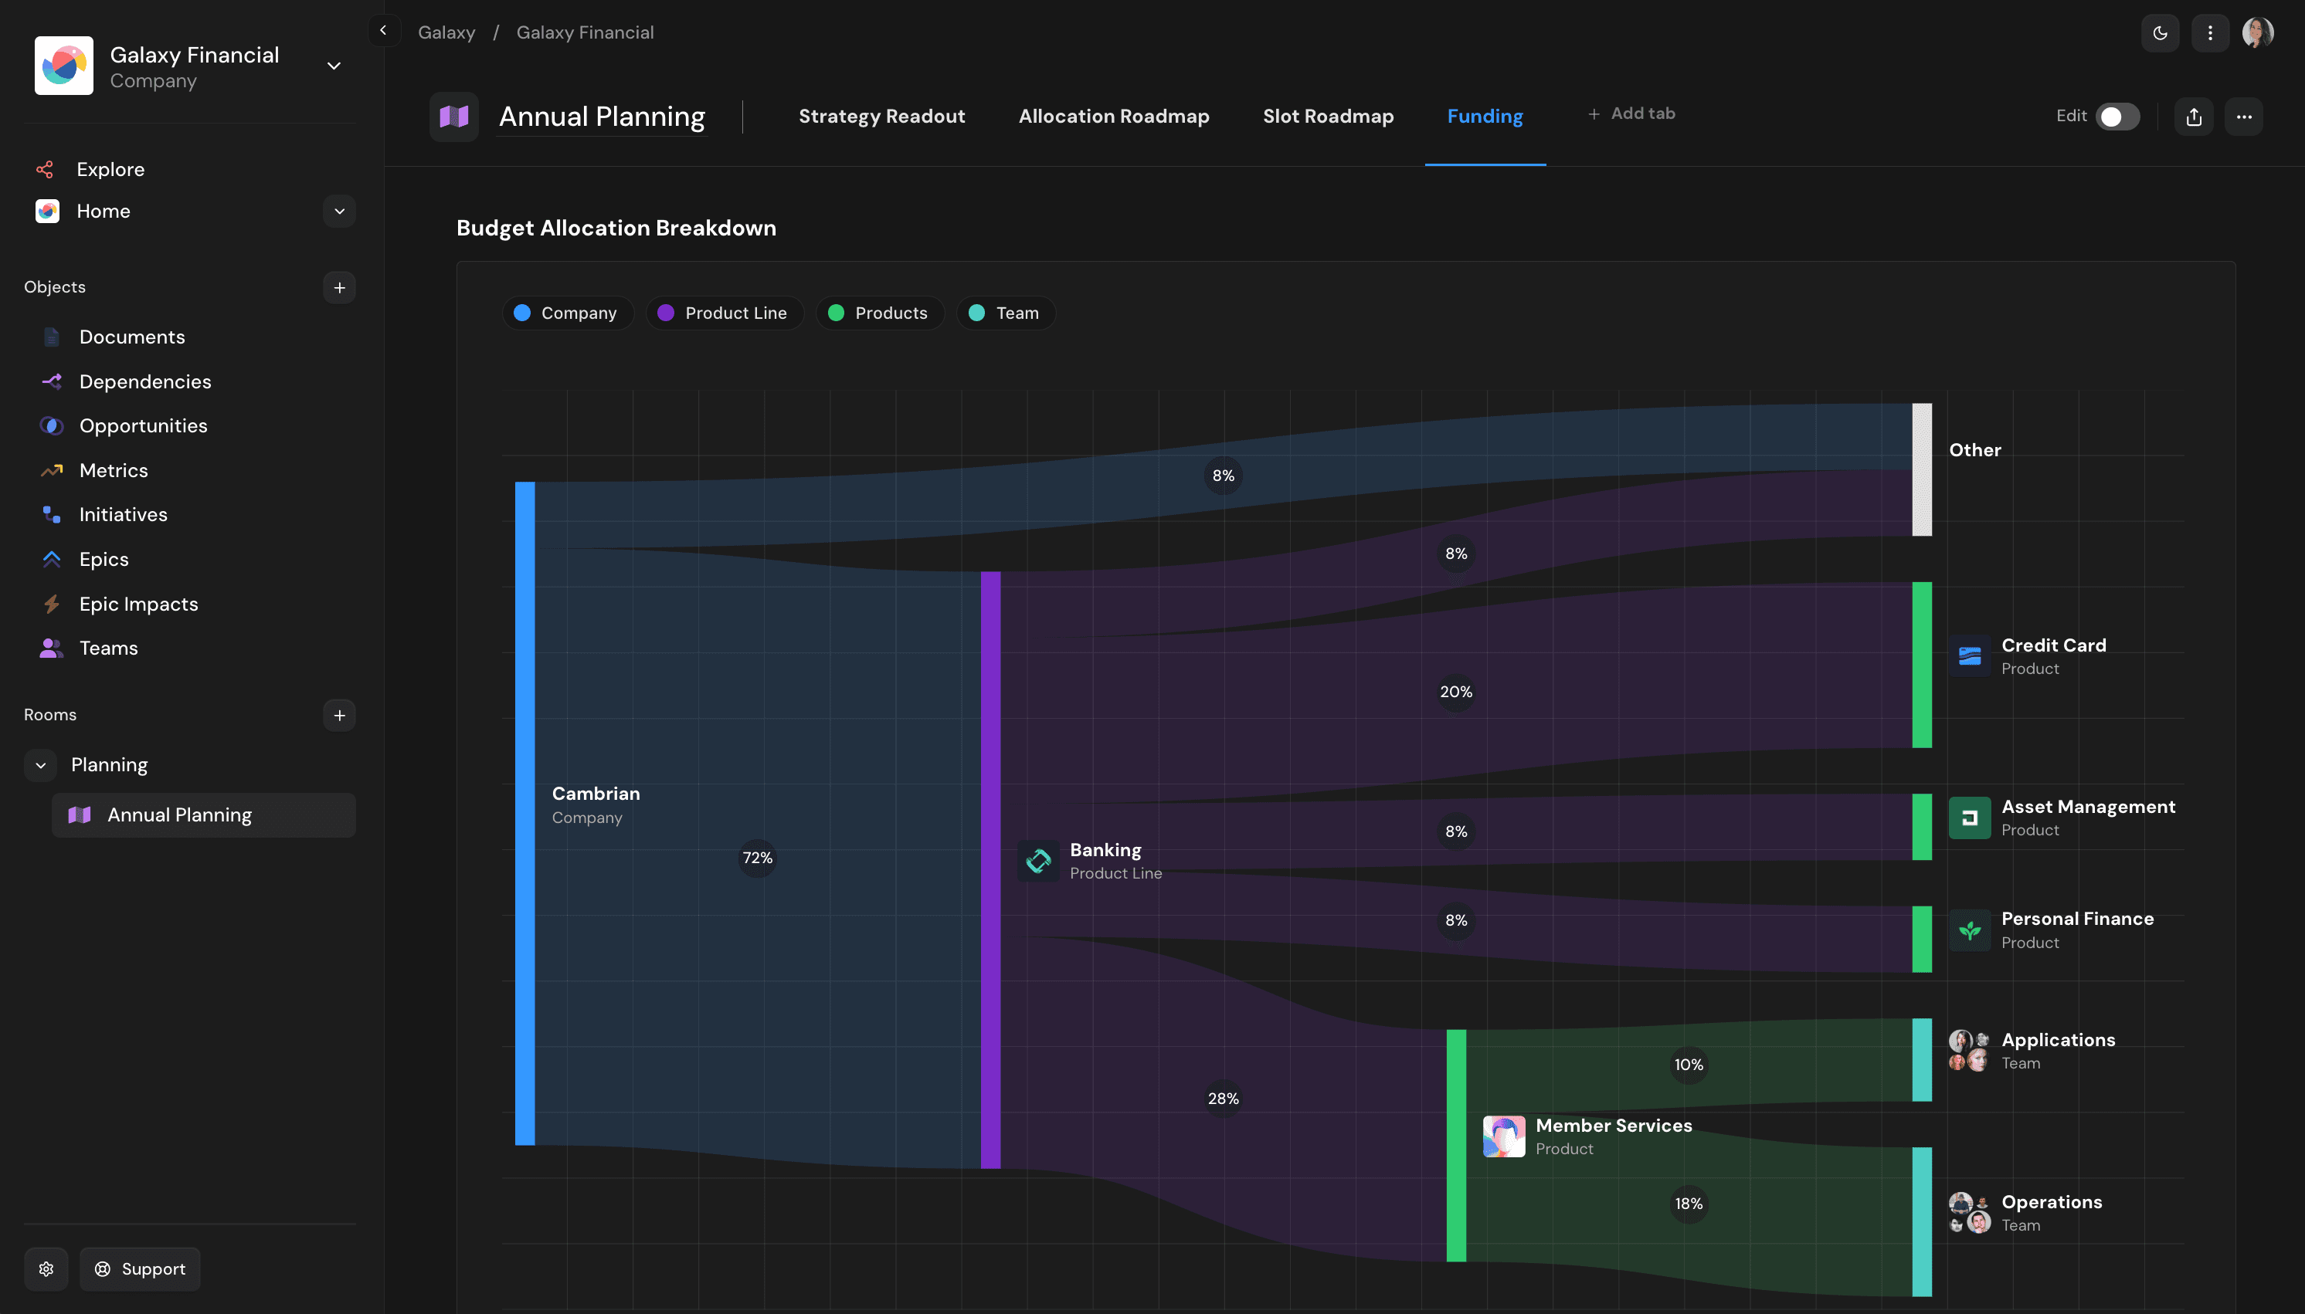This screenshot has width=2305, height=1314.
Task: Toggle dark mode with the moon icon
Action: pyautogui.click(x=2160, y=32)
